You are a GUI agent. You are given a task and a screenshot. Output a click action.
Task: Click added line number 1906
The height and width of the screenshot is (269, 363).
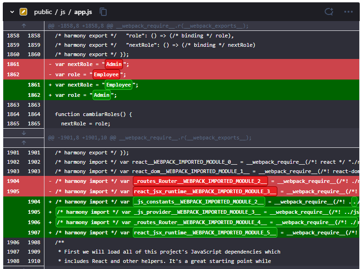pyautogui.click(x=34, y=222)
